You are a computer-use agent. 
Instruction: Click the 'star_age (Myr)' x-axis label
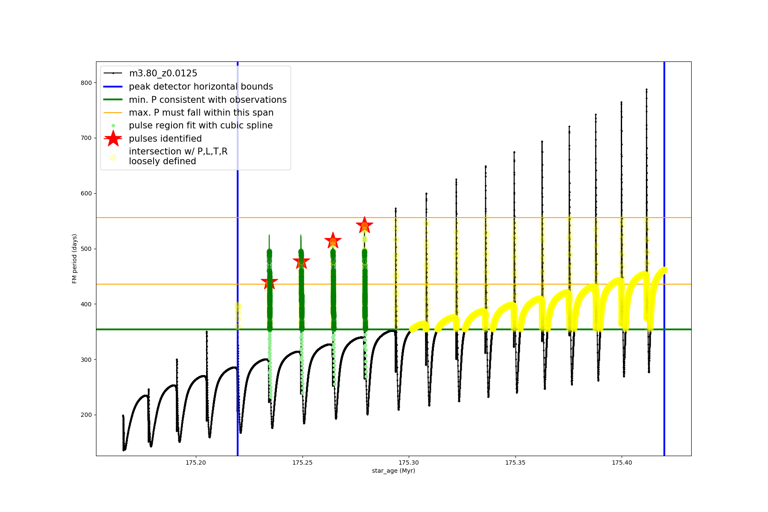tap(393, 471)
